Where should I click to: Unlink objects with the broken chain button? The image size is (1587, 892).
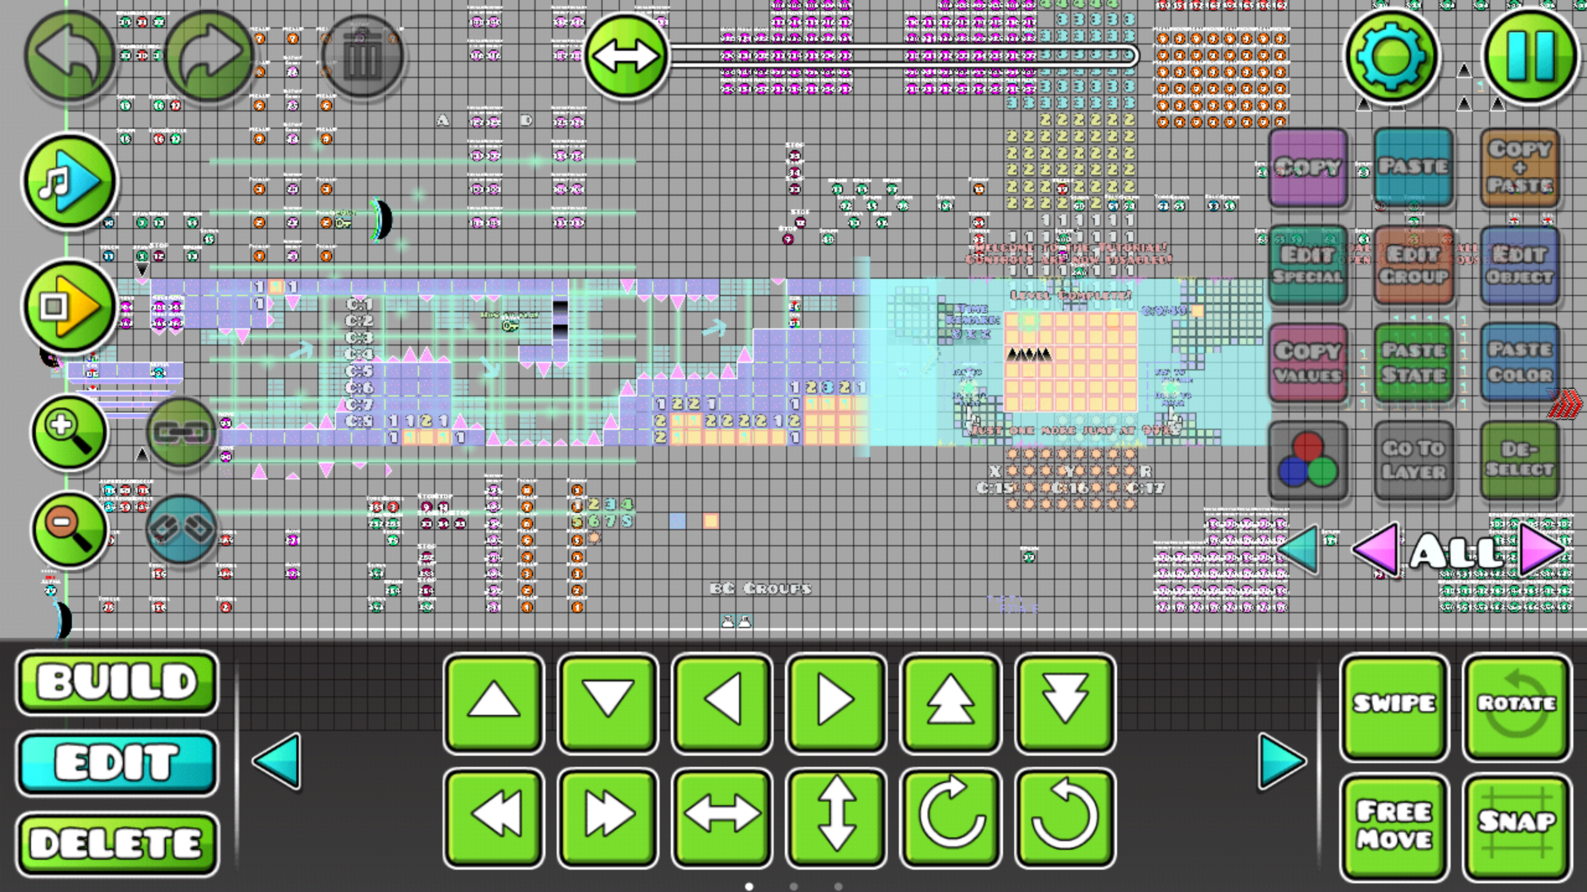coord(181,529)
